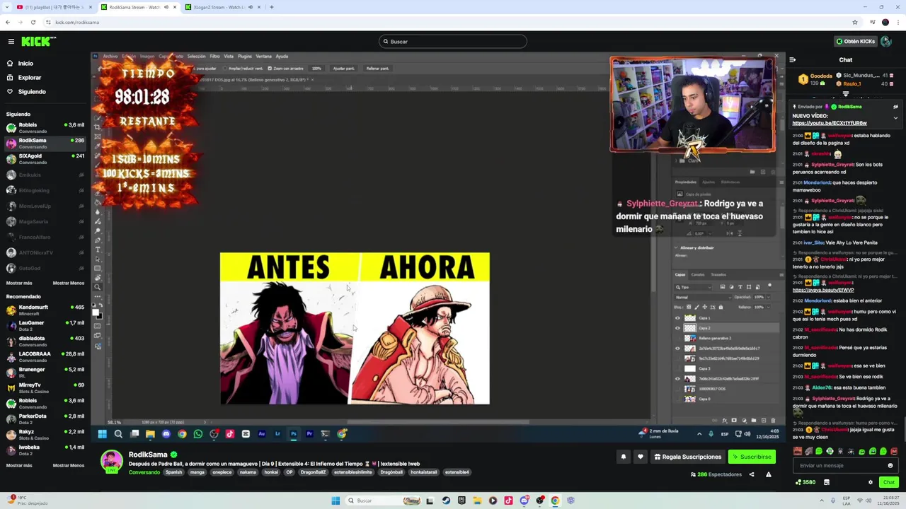The height and width of the screenshot is (509, 906).
Task: Open the Trazados tab in layers panel
Action: pyautogui.click(x=718, y=275)
